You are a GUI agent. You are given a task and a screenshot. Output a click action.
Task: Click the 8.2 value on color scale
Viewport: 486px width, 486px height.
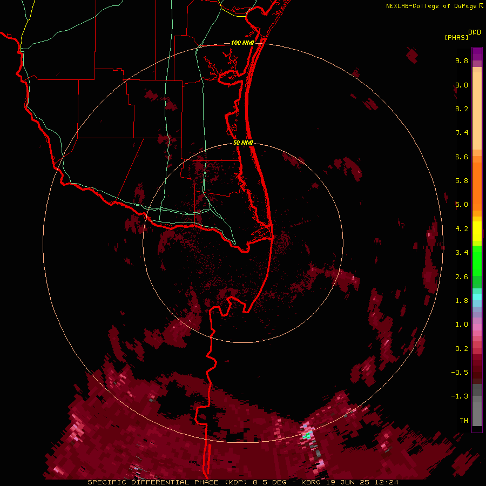[x=462, y=109]
